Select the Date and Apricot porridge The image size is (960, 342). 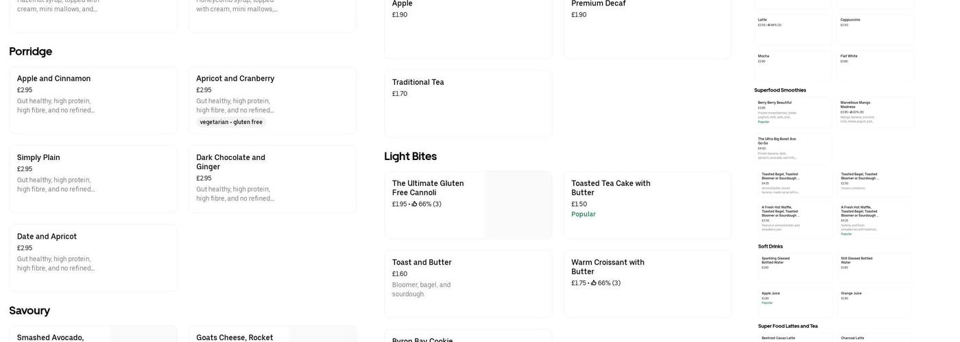(93, 258)
